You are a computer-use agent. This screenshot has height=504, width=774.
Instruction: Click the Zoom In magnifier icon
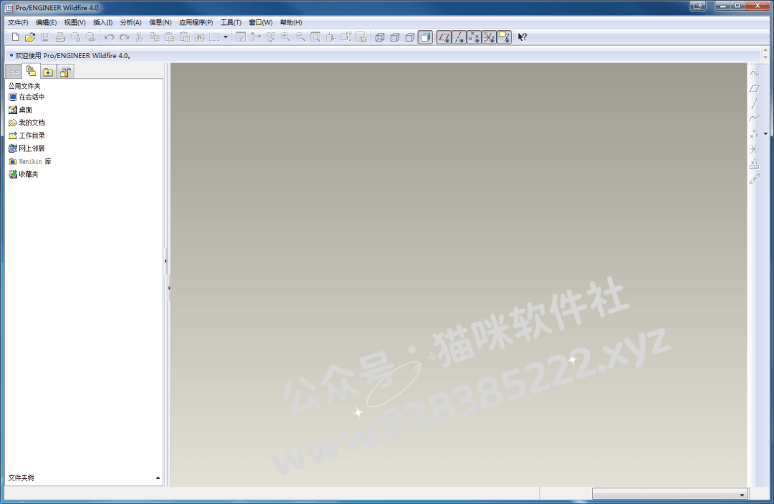tap(286, 37)
